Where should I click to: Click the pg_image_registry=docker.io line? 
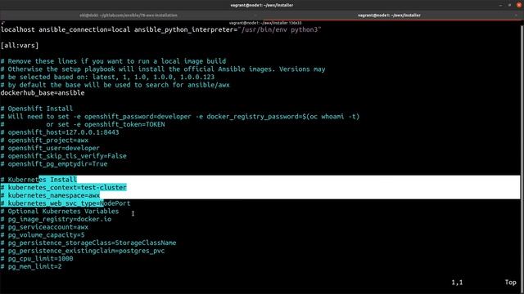point(56,220)
